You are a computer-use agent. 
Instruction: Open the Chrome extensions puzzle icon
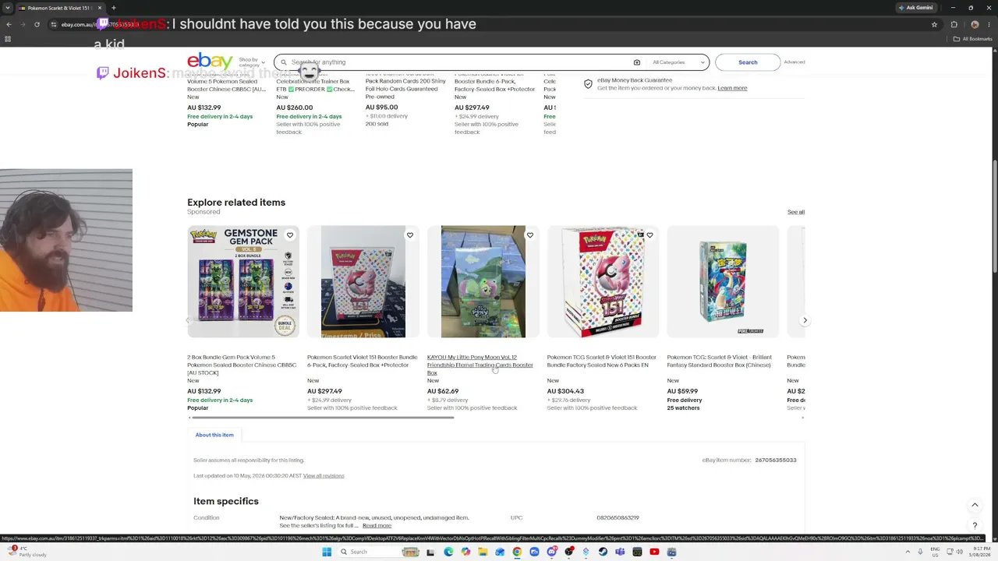coord(954,24)
